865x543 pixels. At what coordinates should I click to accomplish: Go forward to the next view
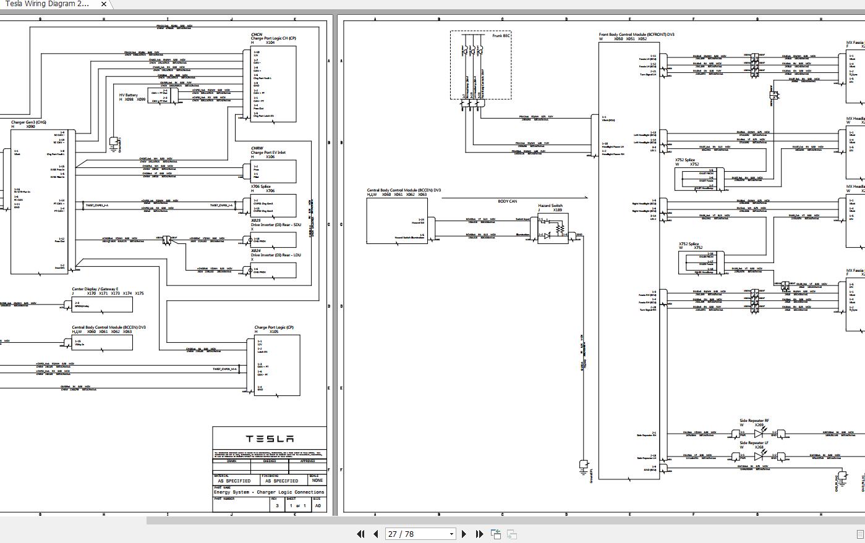coord(510,534)
